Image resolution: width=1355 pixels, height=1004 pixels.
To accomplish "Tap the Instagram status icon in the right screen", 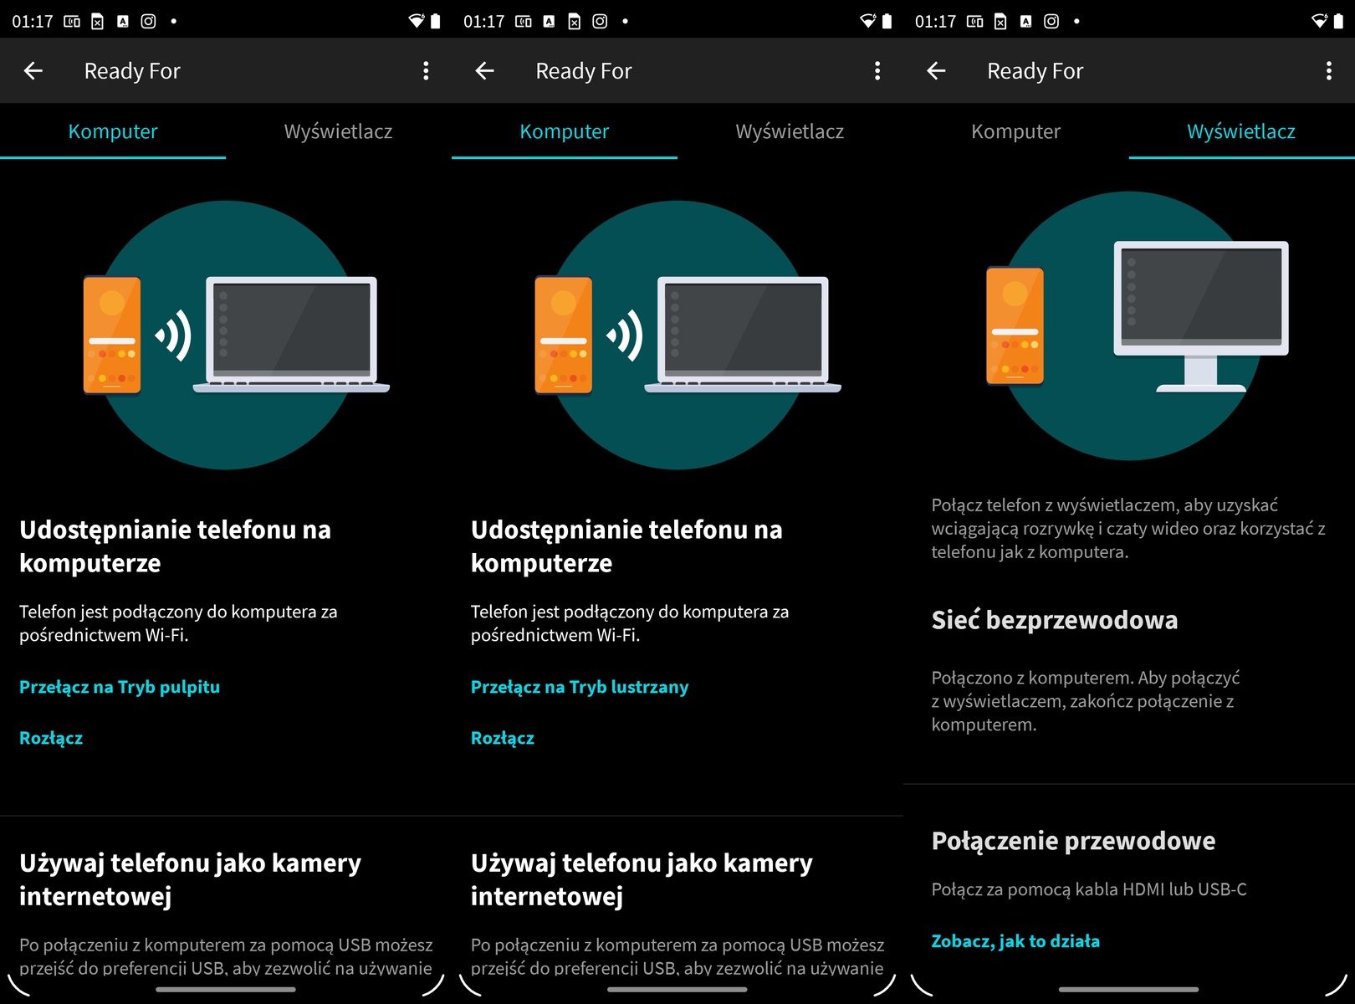I will click(1051, 22).
